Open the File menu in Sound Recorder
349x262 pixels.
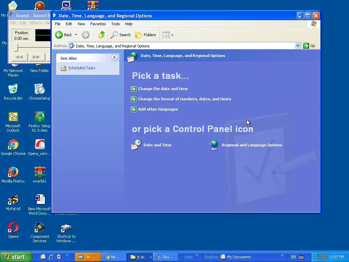pos(13,23)
